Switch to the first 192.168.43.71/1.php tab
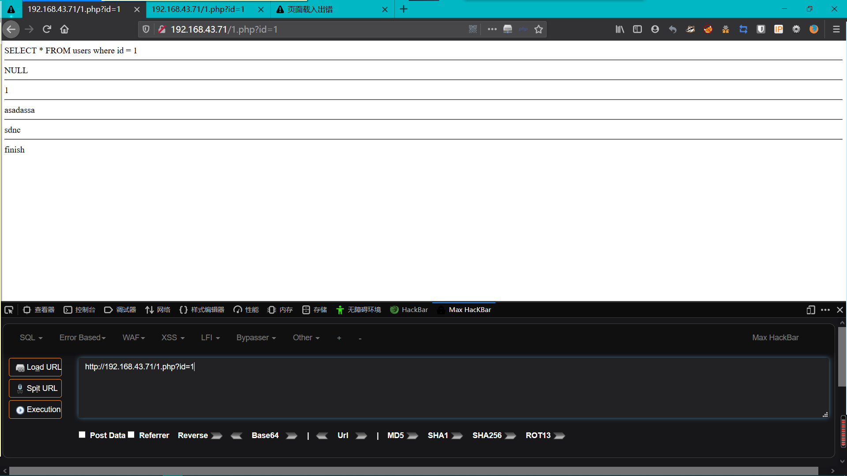This screenshot has height=476, width=847. pyautogui.click(x=74, y=9)
